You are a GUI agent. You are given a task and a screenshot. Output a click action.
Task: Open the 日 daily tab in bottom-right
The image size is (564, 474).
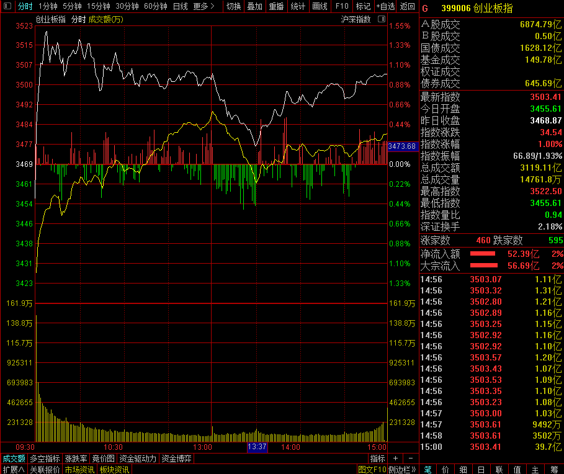tap(481, 470)
